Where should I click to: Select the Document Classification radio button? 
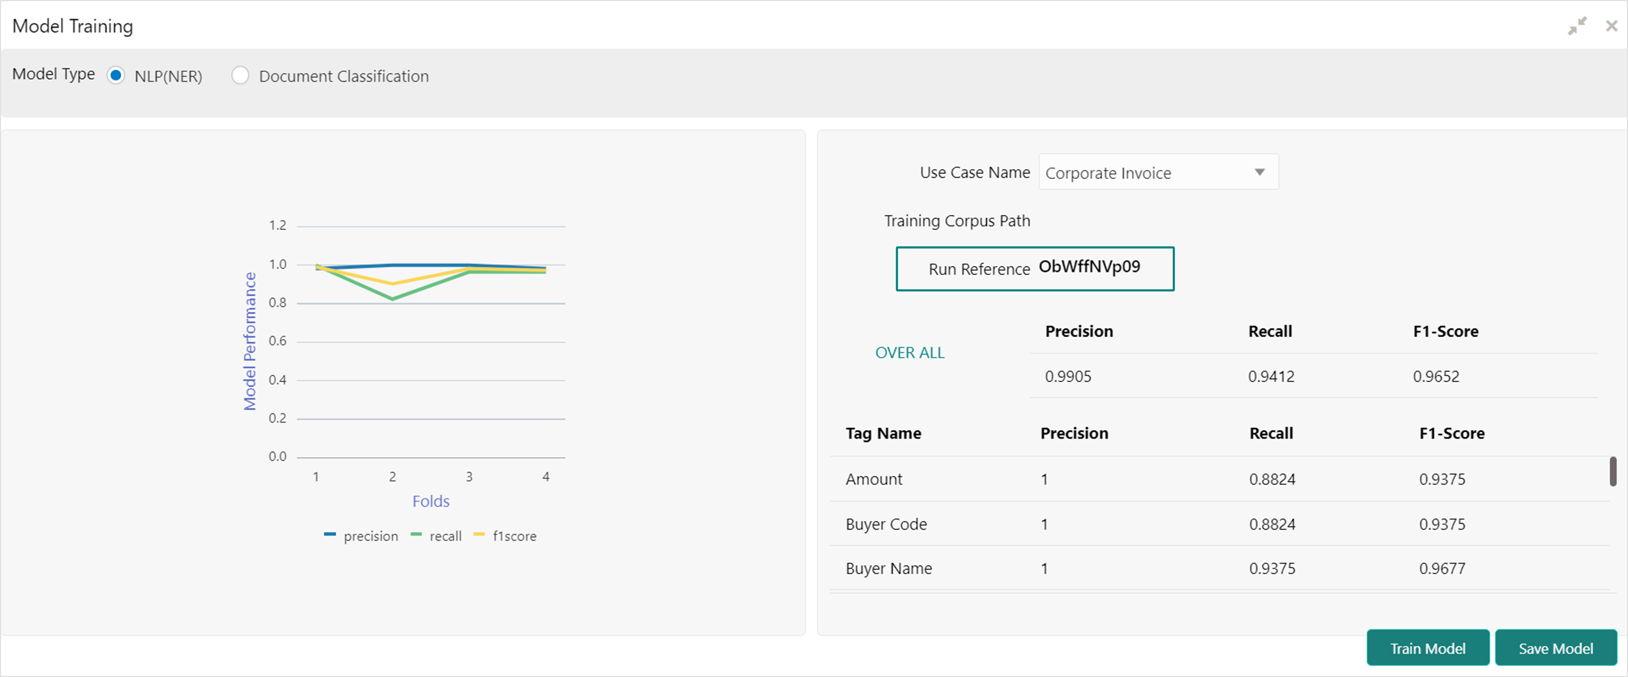click(x=240, y=76)
